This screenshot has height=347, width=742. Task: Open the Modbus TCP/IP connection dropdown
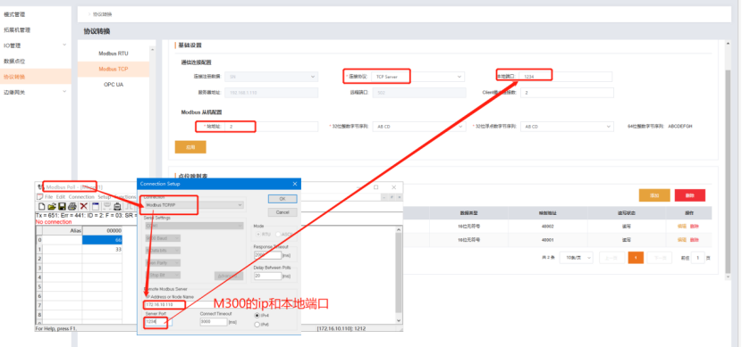click(194, 205)
